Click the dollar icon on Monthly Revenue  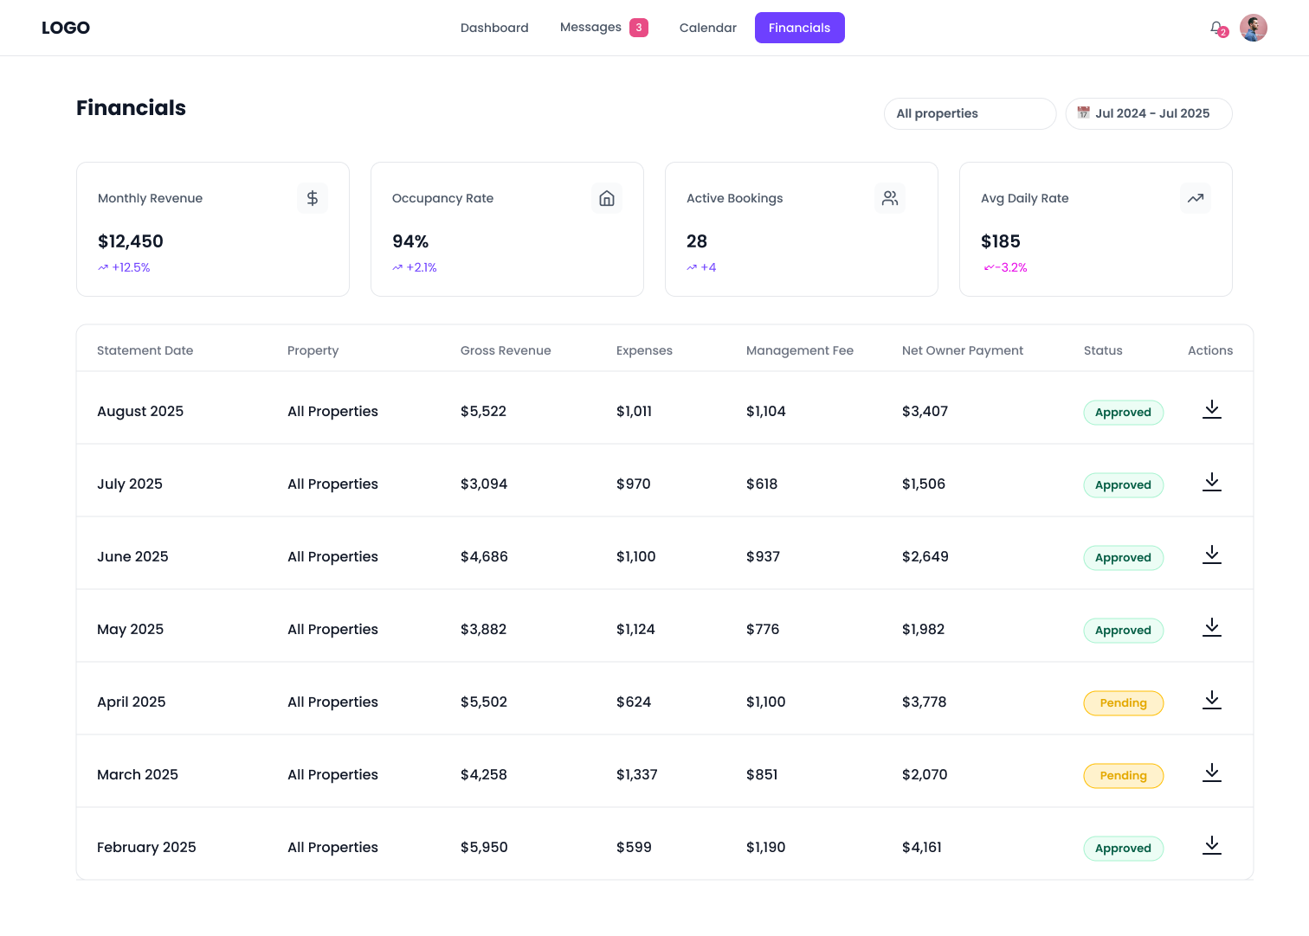click(x=313, y=198)
